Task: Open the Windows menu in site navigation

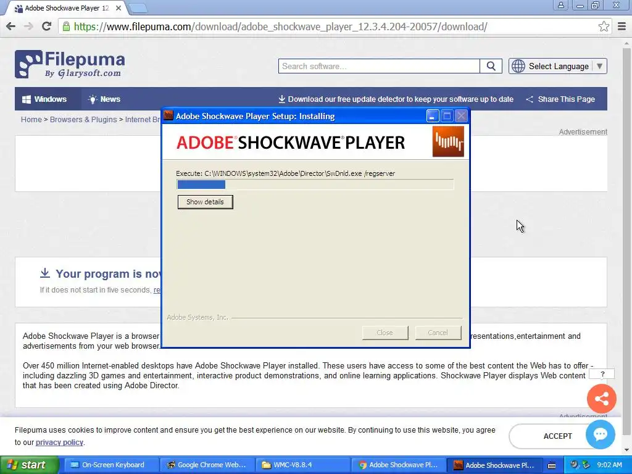Action: coord(44,99)
